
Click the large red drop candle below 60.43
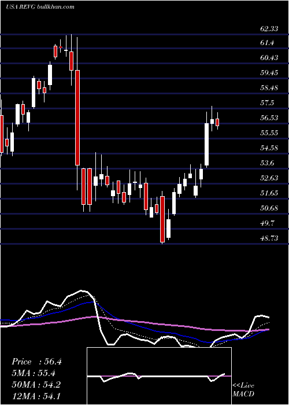77,117
